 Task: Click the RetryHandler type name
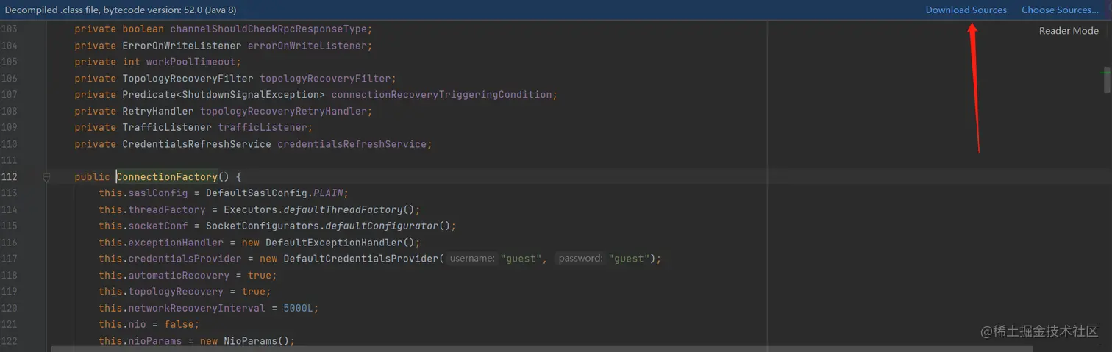[x=157, y=111]
